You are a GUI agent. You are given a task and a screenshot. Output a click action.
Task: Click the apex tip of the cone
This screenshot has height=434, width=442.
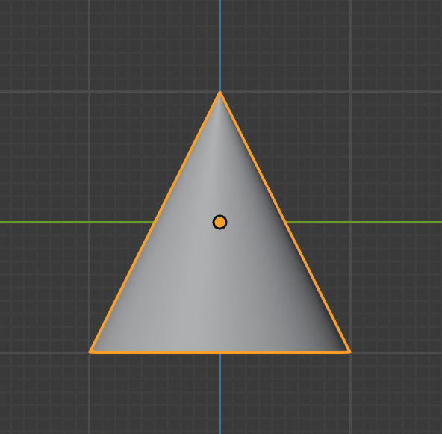pyautogui.click(x=220, y=93)
